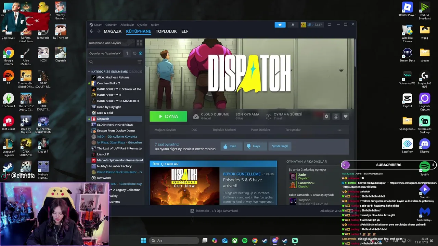This screenshot has width=438, height=246.
Task: Launch Big Picture mode monitor icon
Action: [329, 25]
